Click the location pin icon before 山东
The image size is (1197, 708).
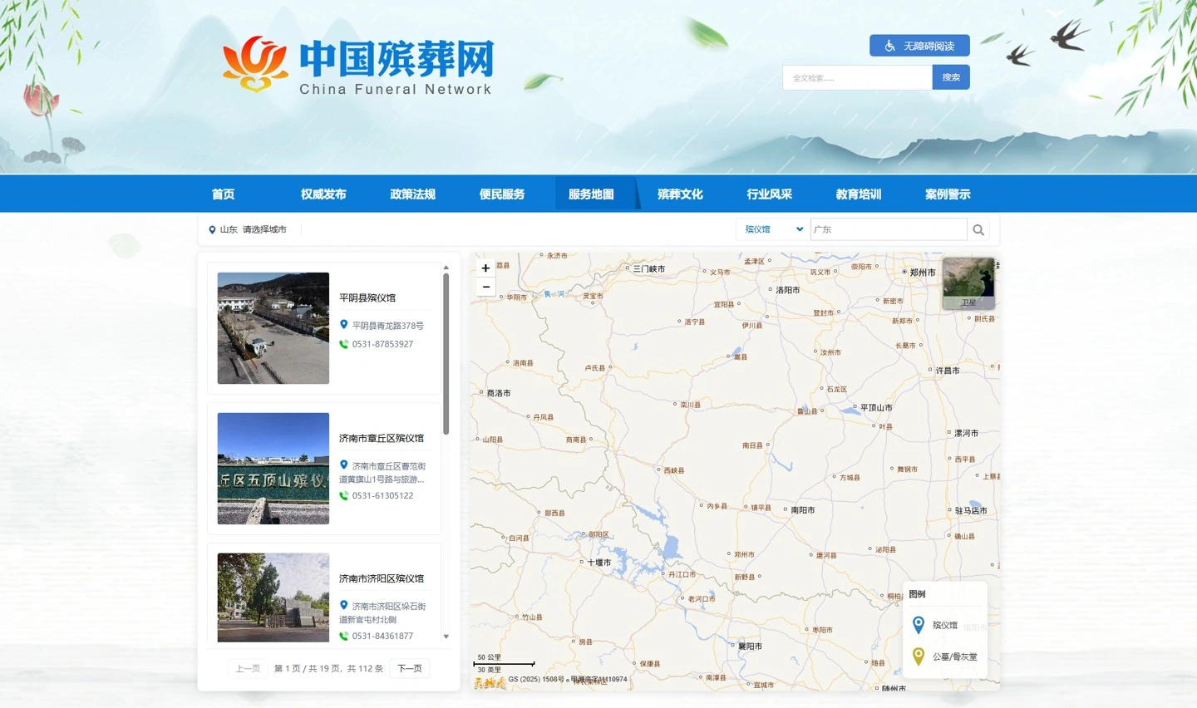click(x=213, y=229)
